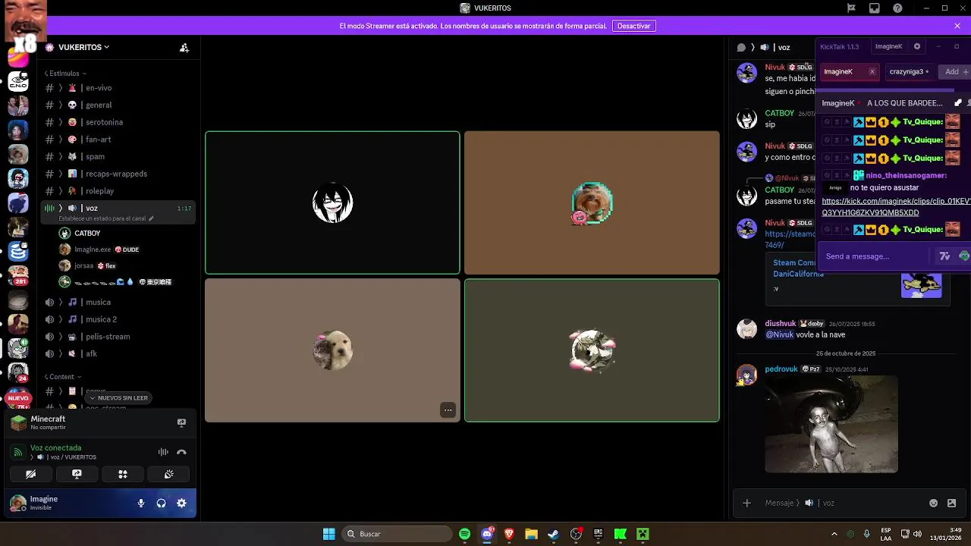Open the fan-art channel

coord(118,140)
